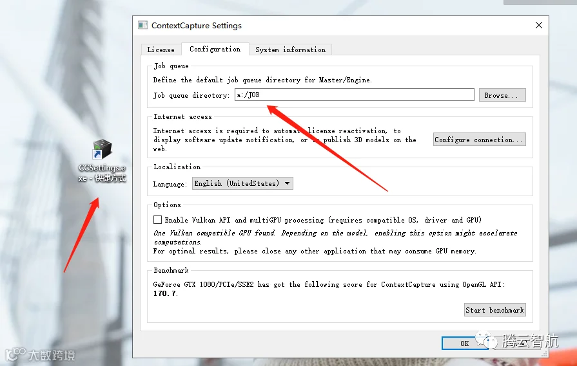Close the ContextCapture Settings dialog

539,25
